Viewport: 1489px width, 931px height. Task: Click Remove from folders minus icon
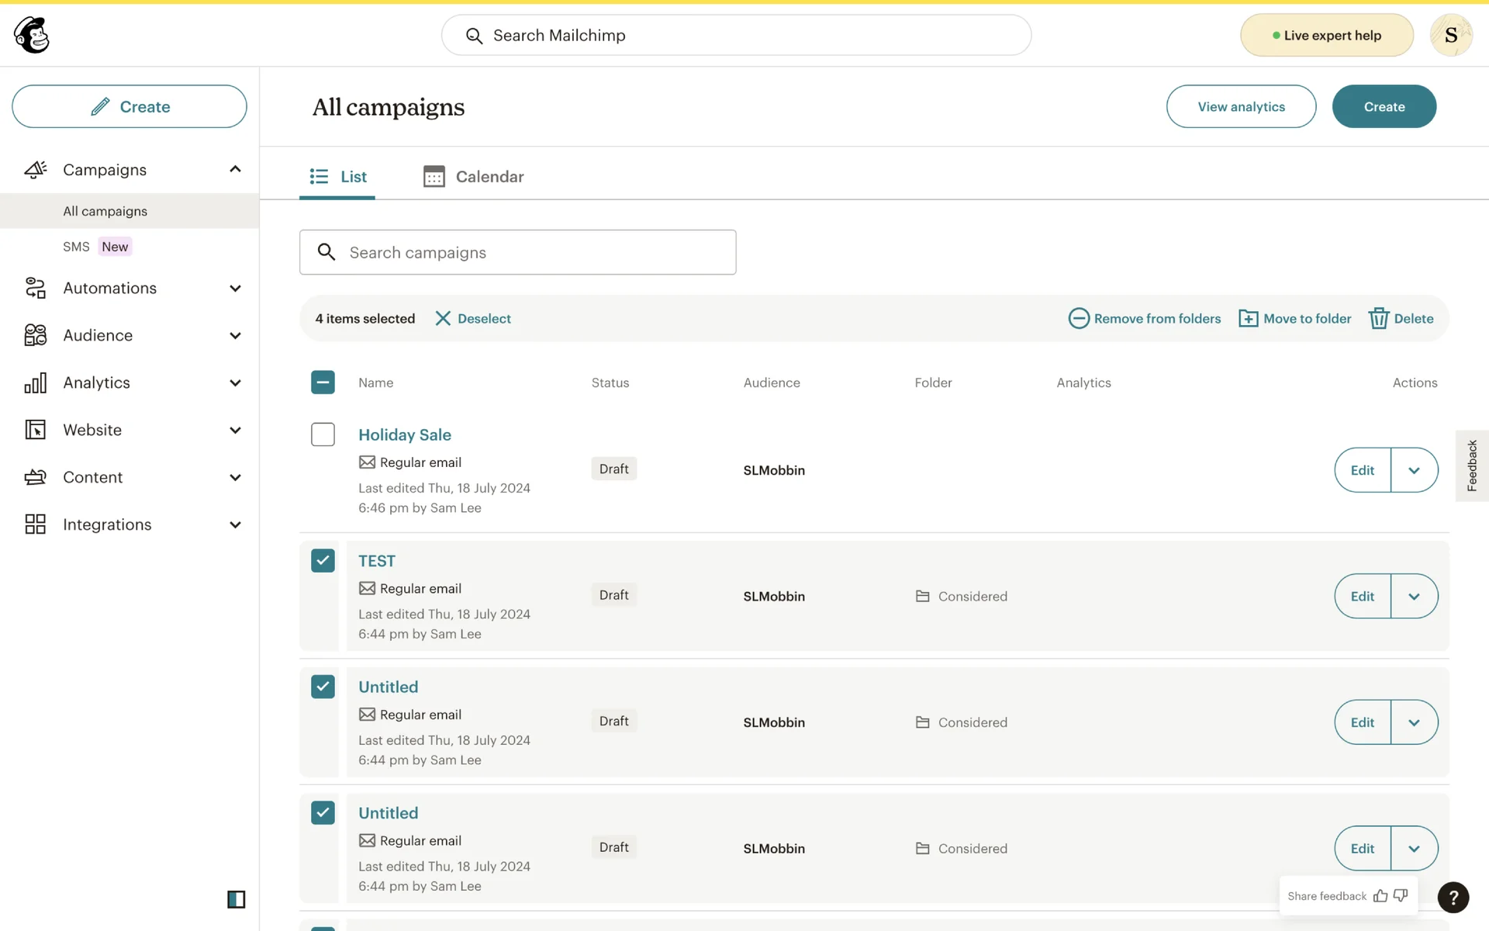click(1078, 318)
